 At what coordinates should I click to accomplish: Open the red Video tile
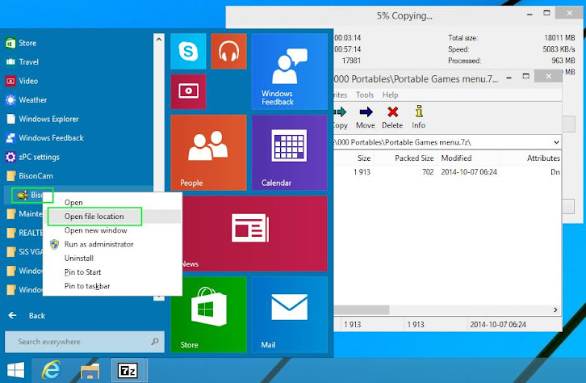pyautogui.click(x=188, y=91)
